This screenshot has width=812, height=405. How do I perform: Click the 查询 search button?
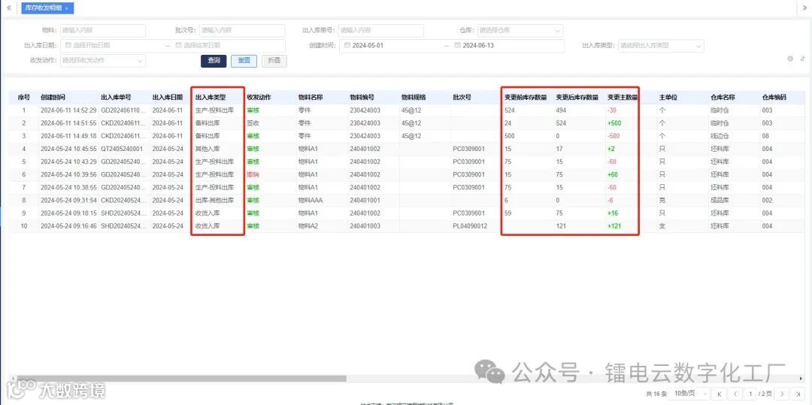[x=214, y=61]
